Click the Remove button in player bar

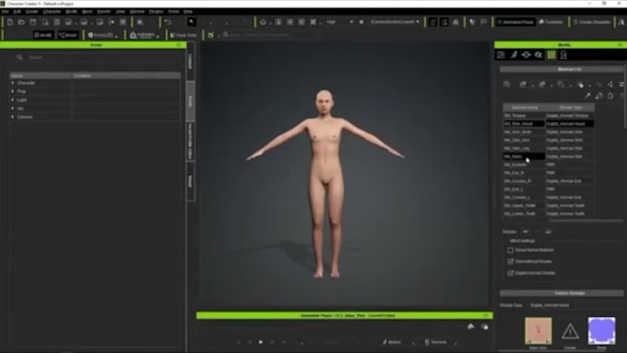click(435, 342)
